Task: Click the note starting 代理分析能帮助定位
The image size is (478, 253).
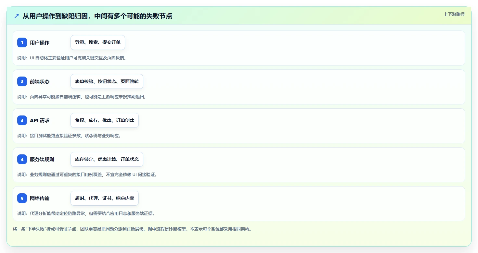Action: point(86,213)
